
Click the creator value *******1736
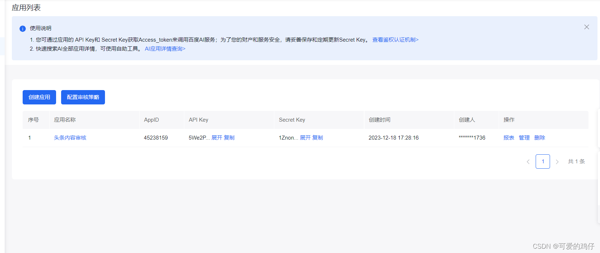(x=472, y=138)
